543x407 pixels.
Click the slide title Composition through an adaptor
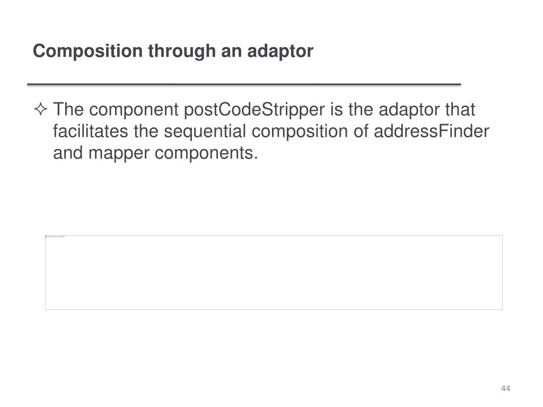[173, 51]
